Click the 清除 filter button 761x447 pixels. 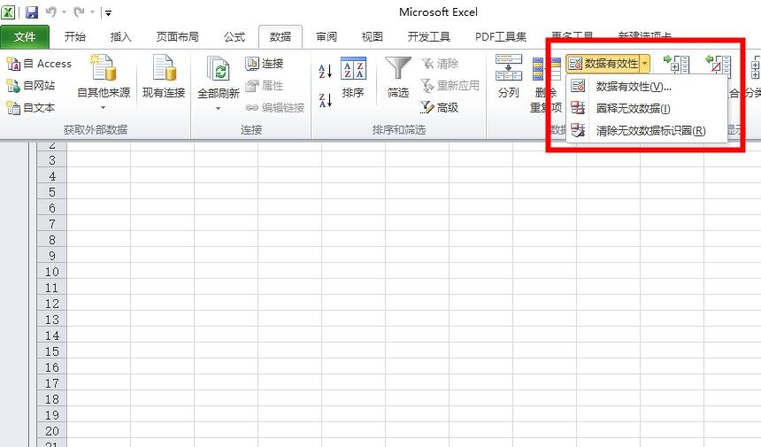[440, 64]
